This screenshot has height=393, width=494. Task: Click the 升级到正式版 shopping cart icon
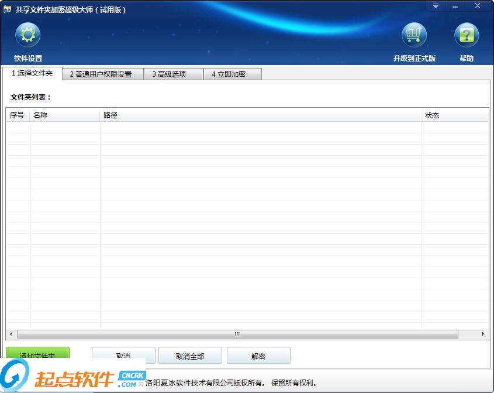[414, 35]
